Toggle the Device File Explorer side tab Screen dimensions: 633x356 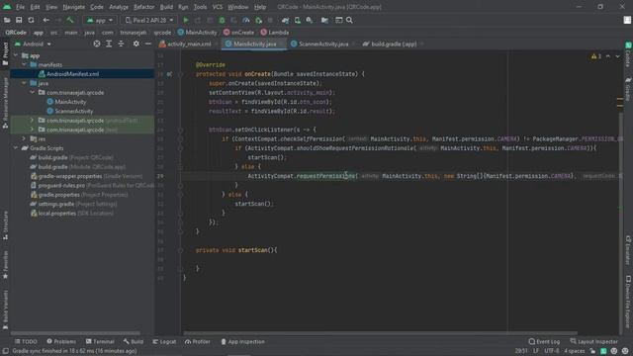pos(628,301)
